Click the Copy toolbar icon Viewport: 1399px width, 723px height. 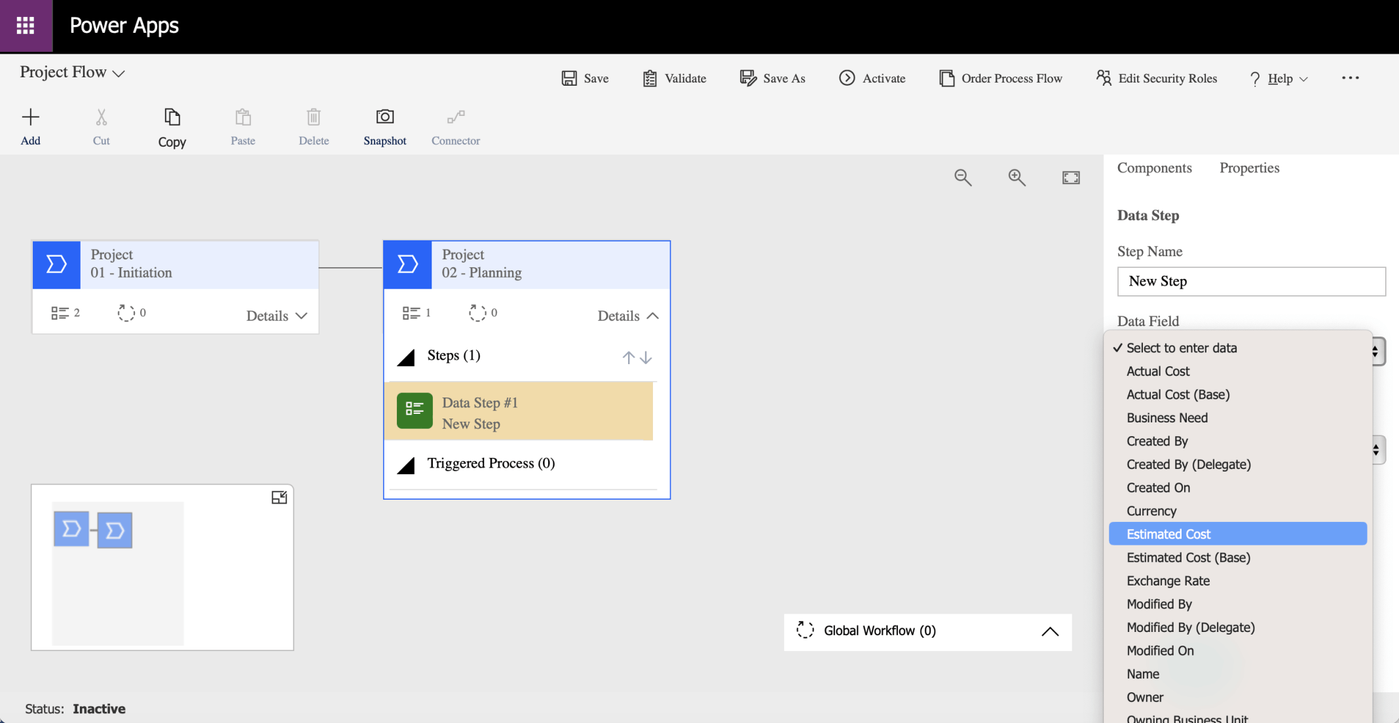point(172,117)
